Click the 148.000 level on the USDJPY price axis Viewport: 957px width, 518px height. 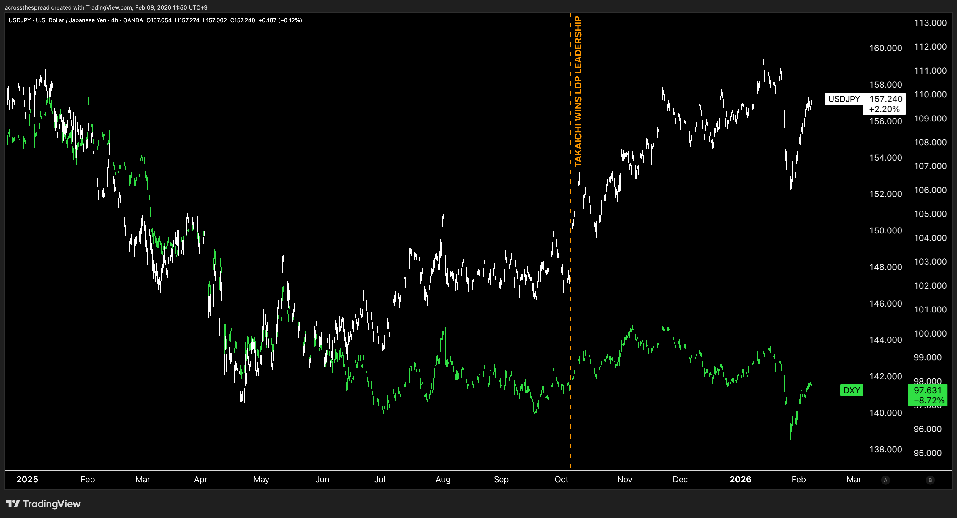coord(886,267)
